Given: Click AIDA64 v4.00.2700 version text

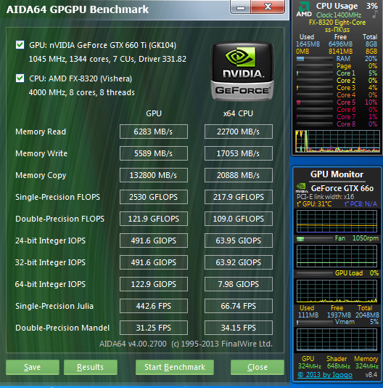Looking at the screenshot, I should pyautogui.click(x=133, y=344).
